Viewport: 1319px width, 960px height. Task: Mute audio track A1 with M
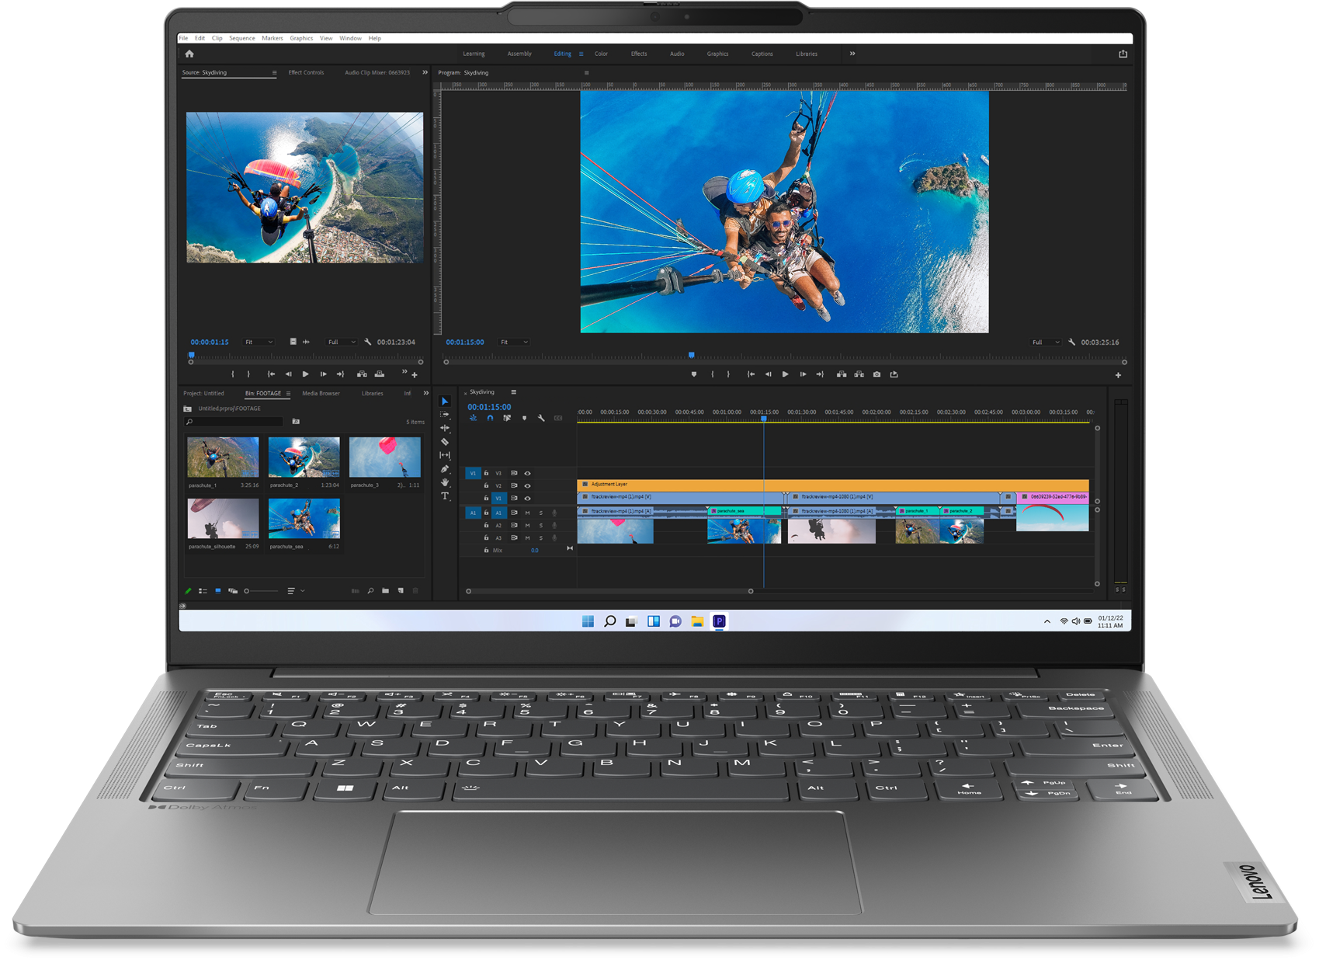(x=528, y=513)
